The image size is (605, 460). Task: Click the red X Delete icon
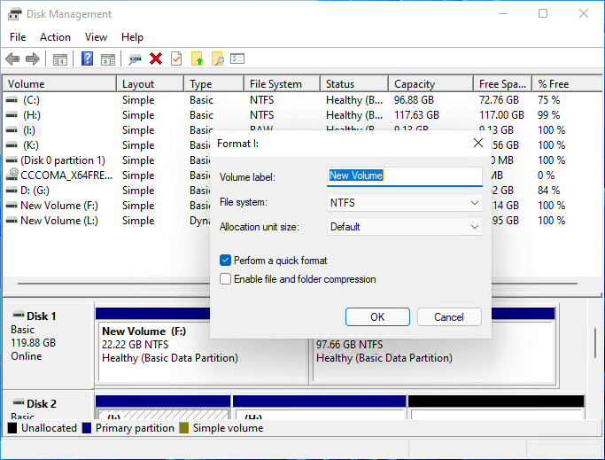coord(156,58)
